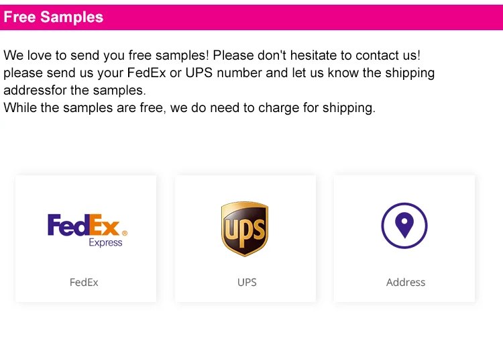503x349 pixels.
Task: Click the purple "Fed" letters in the logo
Action: click(x=68, y=225)
